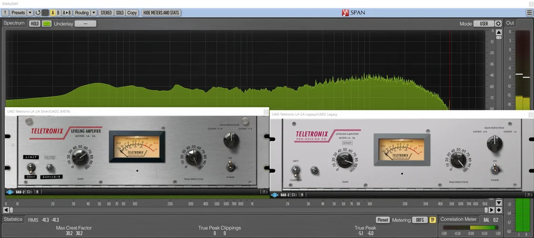Expand the Routing dropdown arrow
Screen dimensions: 534x238
click(x=93, y=13)
